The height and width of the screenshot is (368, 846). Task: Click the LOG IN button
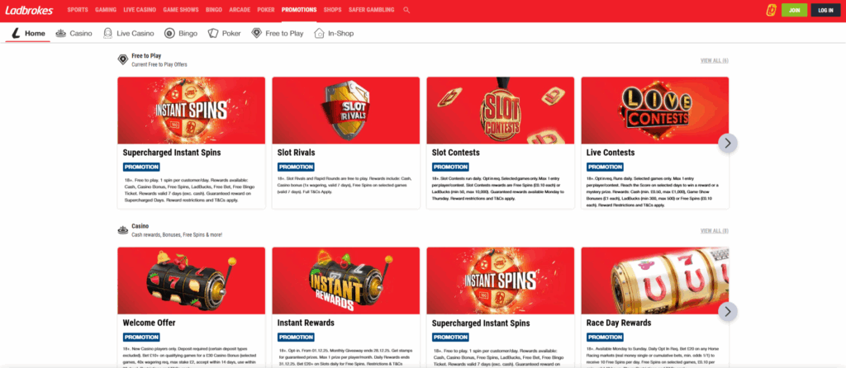[825, 10]
